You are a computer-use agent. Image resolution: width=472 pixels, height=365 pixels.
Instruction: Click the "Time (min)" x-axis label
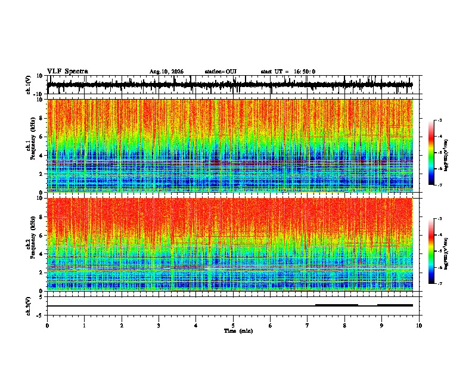[x=238, y=331]
